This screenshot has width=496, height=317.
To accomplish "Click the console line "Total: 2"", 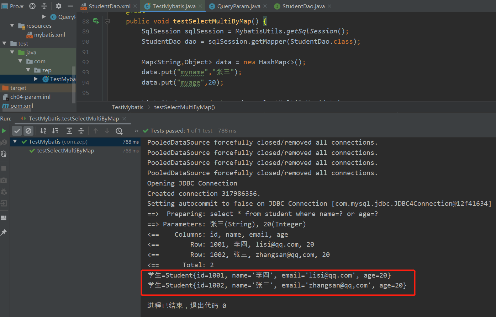I will point(198,265).
